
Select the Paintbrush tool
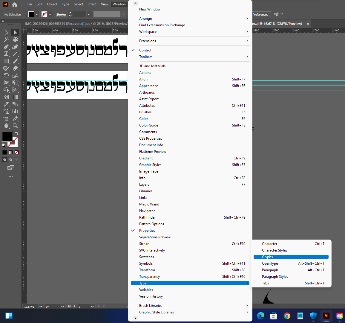click(x=15, y=61)
